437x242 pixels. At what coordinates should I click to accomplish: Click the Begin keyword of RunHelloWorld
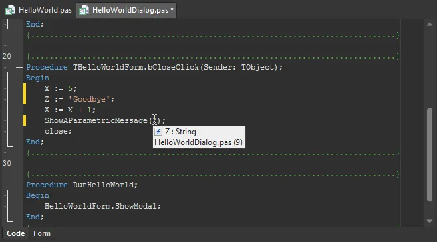point(37,195)
